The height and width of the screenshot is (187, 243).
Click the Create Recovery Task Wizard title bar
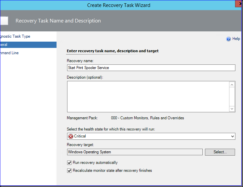tap(118, 5)
